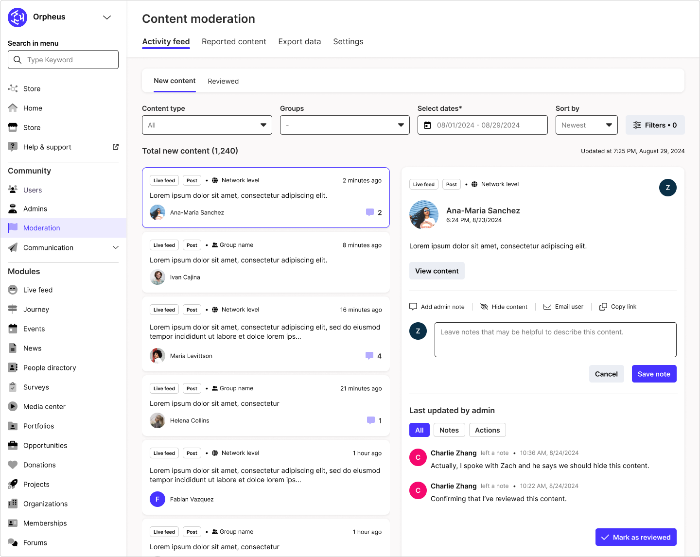Hide content using the crossed eye option
This screenshot has height=557, width=700.
pyautogui.click(x=504, y=307)
